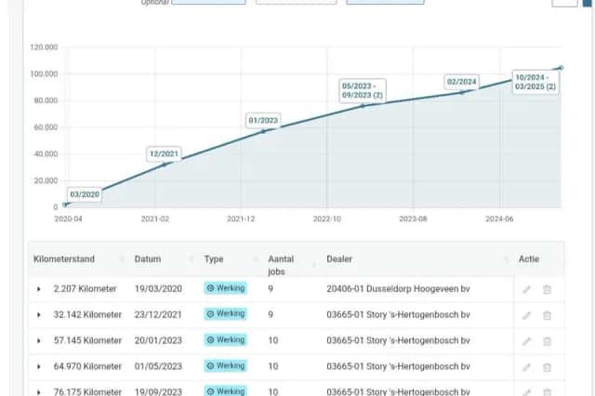Select the 05/2023 - 09/2023 chart label
Image resolution: width=595 pixels, height=396 pixels.
pos(363,91)
